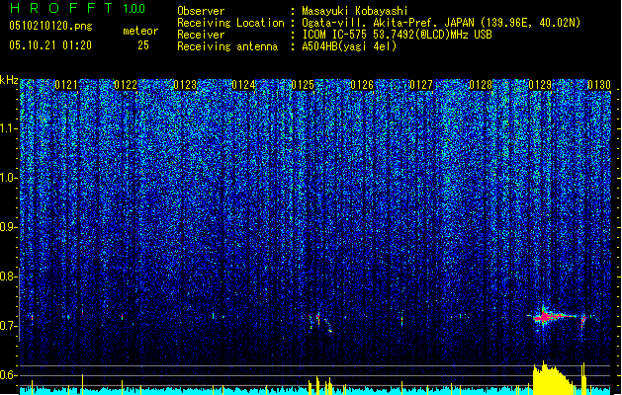The image size is (622, 395).
Task: Click the 0.8 kHz frequency axis label
Action: click(x=8, y=276)
